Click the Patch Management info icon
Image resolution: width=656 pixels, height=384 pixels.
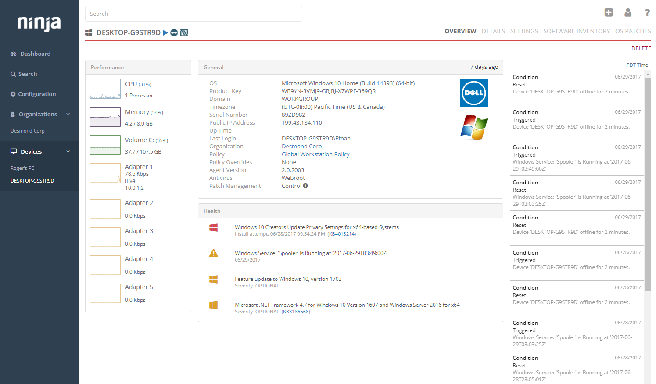click(x=305, y=186)
